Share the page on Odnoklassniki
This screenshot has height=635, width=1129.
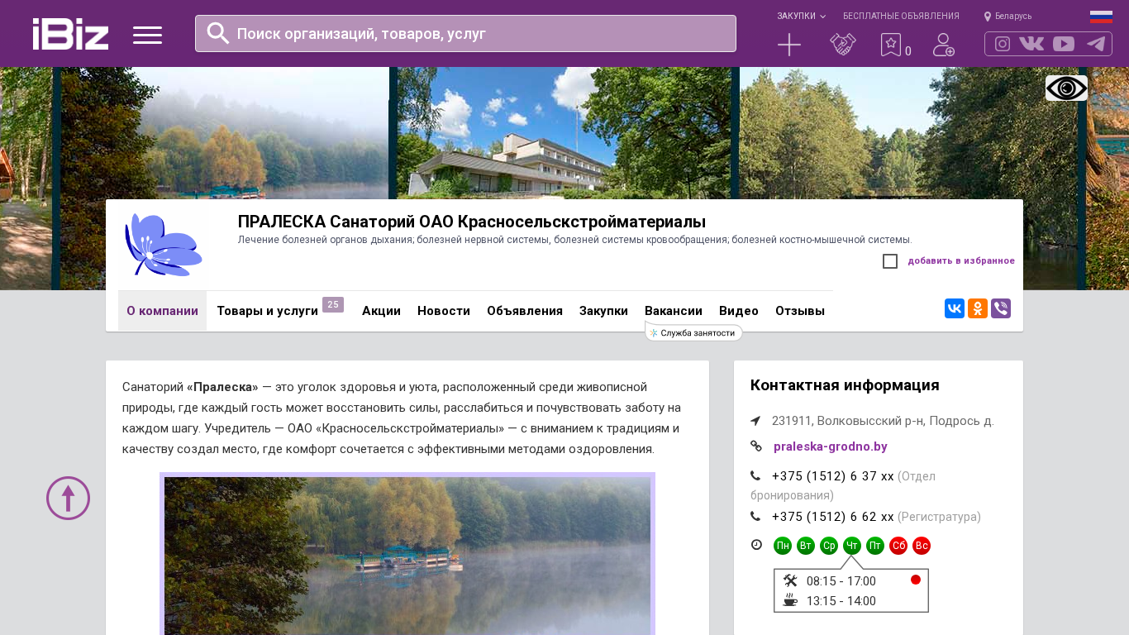pyautogui.click(x=978, y=308)
